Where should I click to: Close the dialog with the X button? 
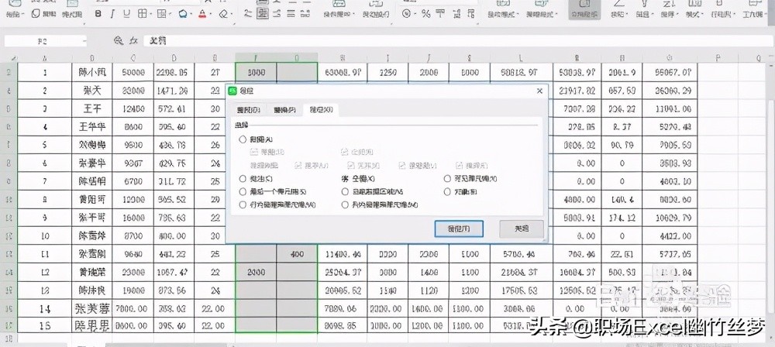(x=539, y=91)
